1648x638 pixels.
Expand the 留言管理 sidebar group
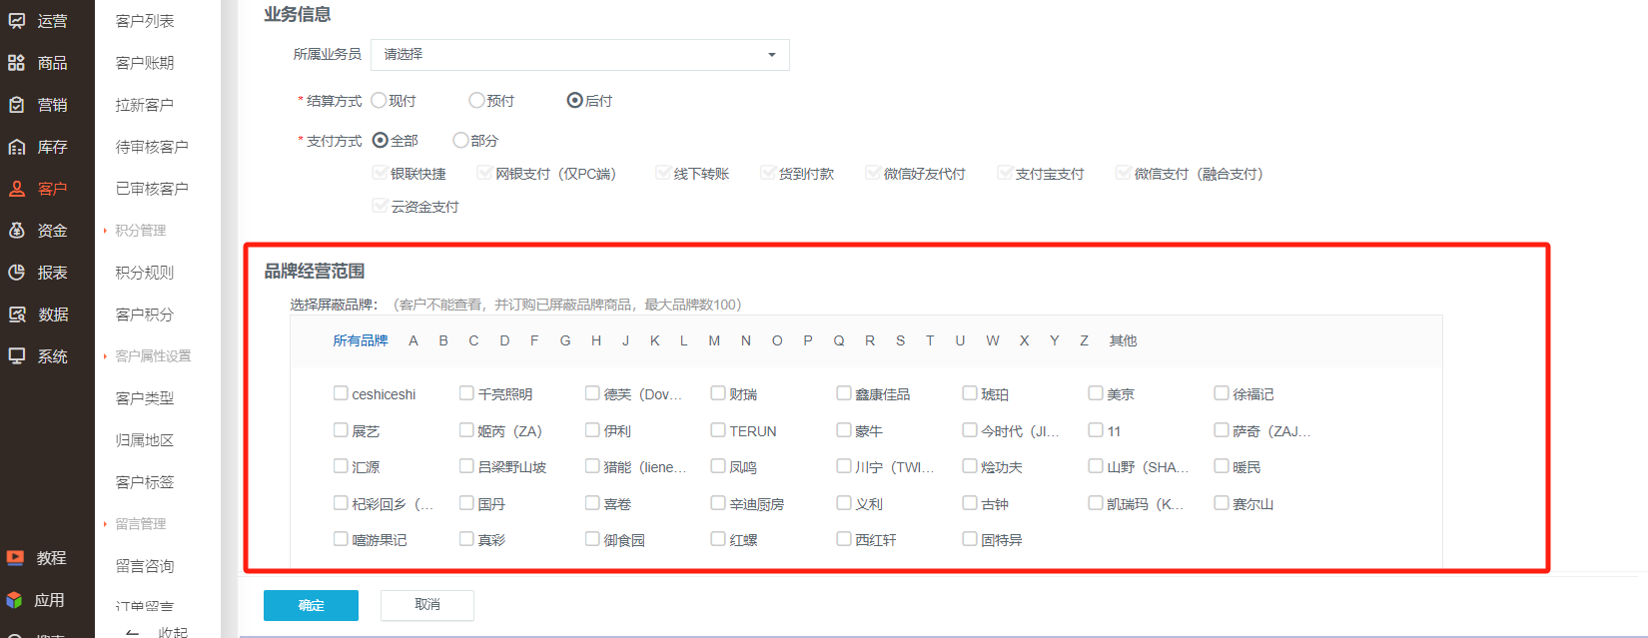[141, 524]
